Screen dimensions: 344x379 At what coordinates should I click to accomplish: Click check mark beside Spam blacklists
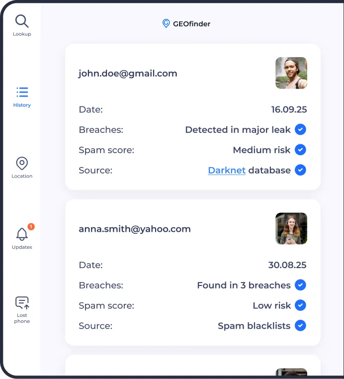(300, 326)
